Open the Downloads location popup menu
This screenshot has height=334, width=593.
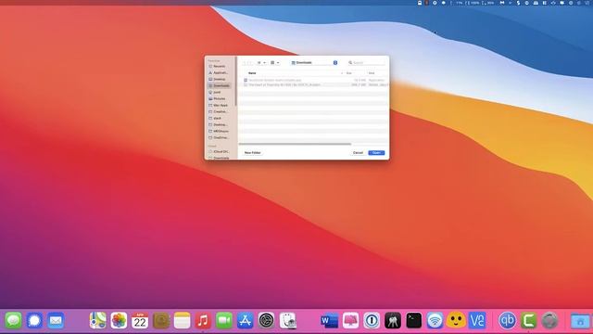(314, 62)
